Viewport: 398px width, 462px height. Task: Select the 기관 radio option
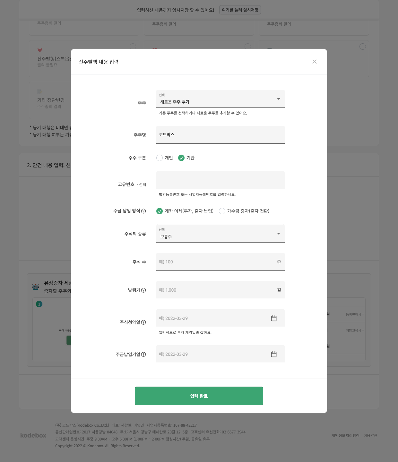pyautogui.click(x=181, y=158)
